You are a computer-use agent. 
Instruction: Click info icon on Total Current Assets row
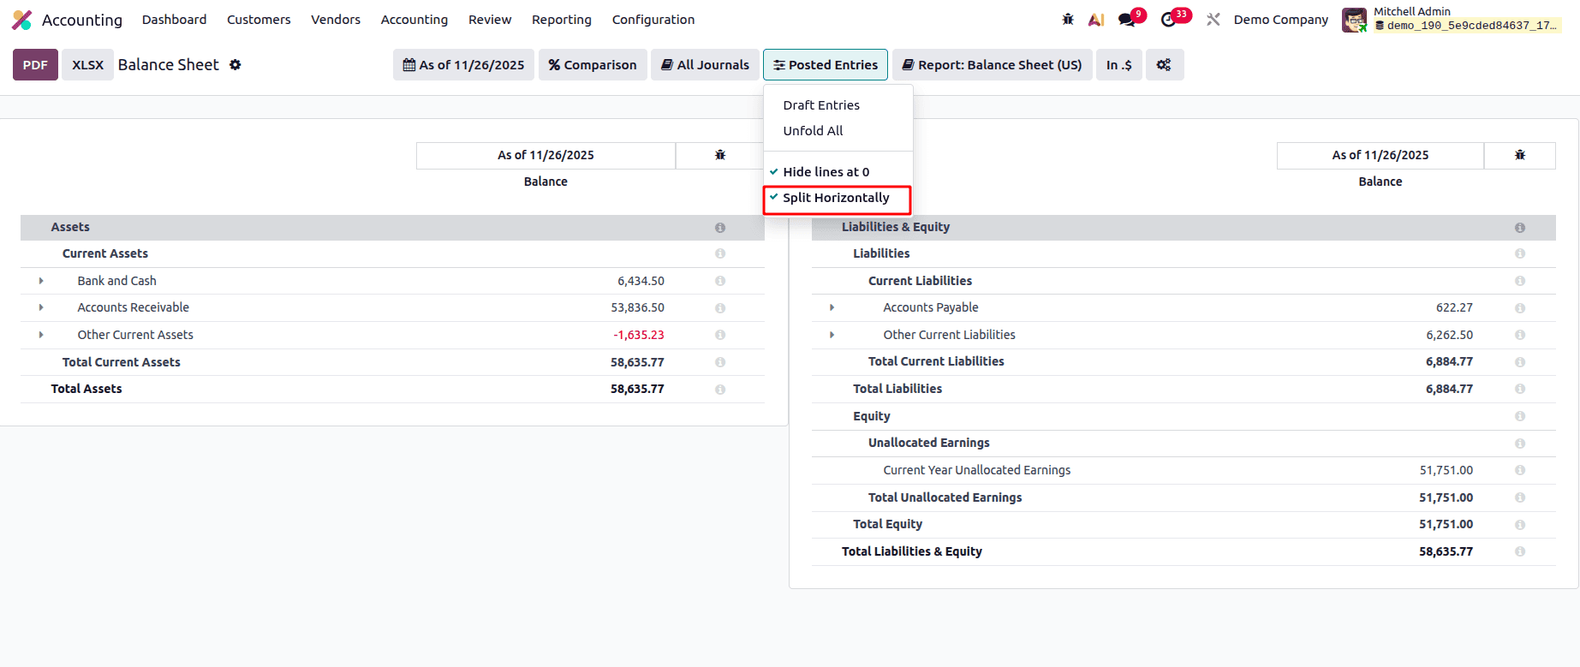pyautogui.click(x=720, y=362)
